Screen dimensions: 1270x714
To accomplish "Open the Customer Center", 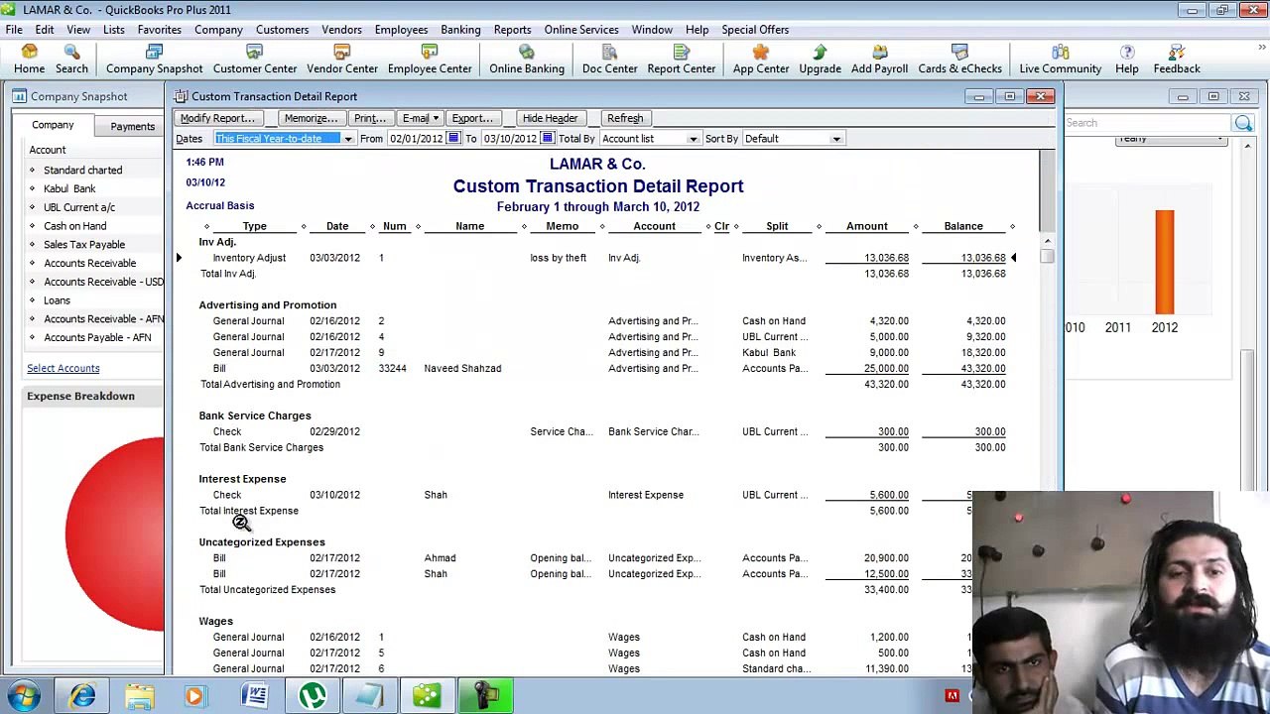I will tap(255, 59).
